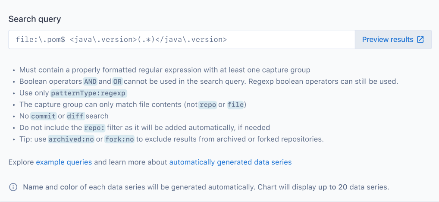Open the example queries link
The image size is (439, 202).
click(x=64, y=162)
